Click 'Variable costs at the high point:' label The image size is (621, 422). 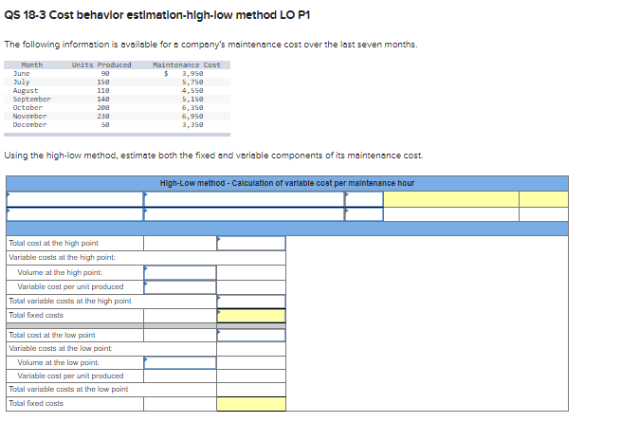pyautogui.click(x=63, y=258)
